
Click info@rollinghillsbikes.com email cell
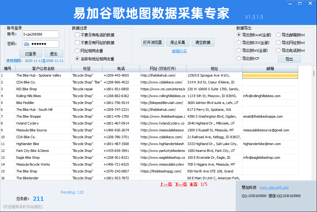tap(270, 96)
